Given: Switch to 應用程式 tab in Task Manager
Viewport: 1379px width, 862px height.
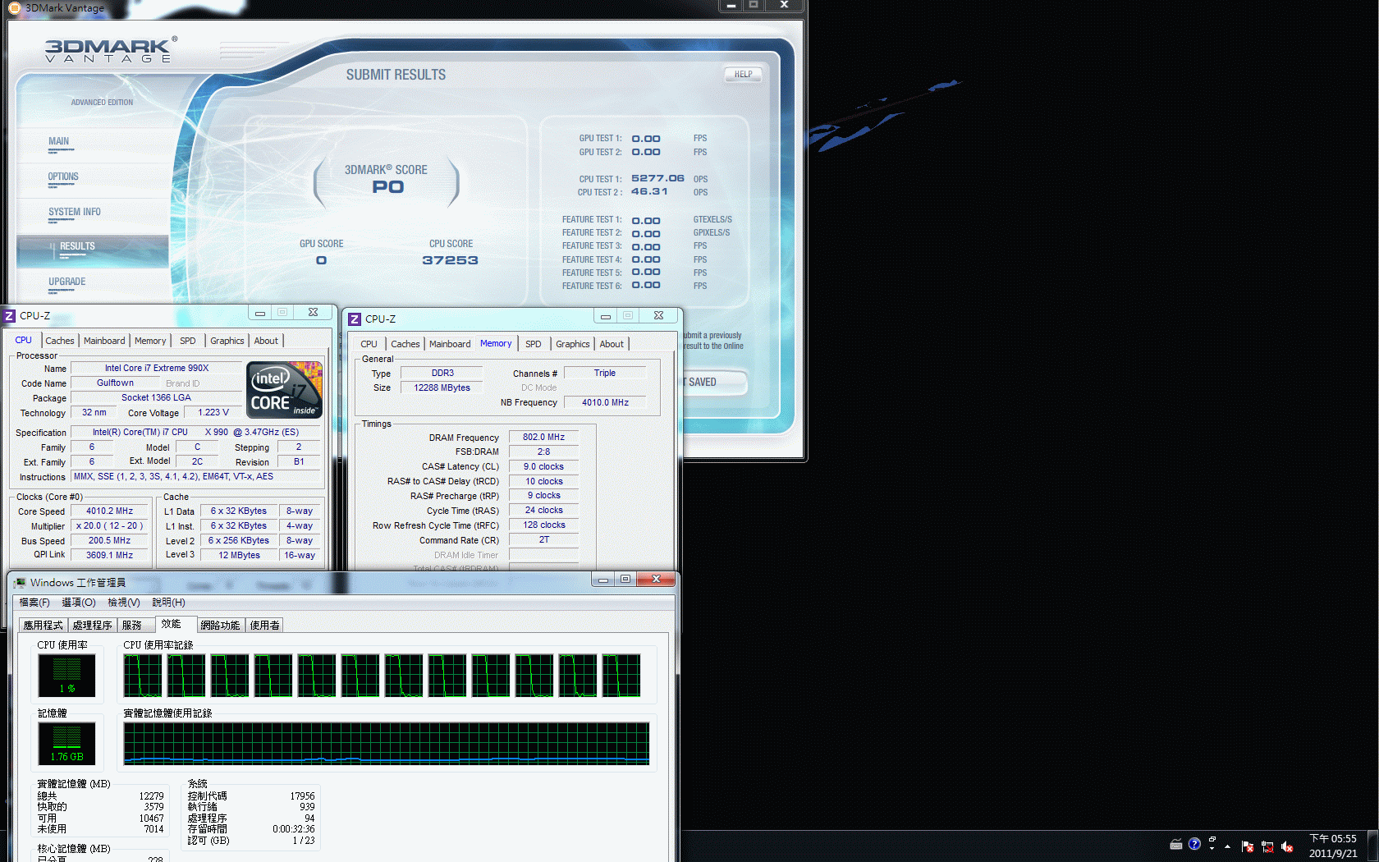Looking at the screenshot, I should click(43, 626).
